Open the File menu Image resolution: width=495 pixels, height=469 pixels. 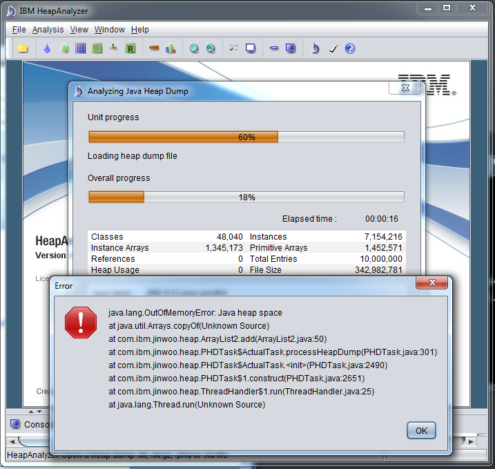(19, 30)
